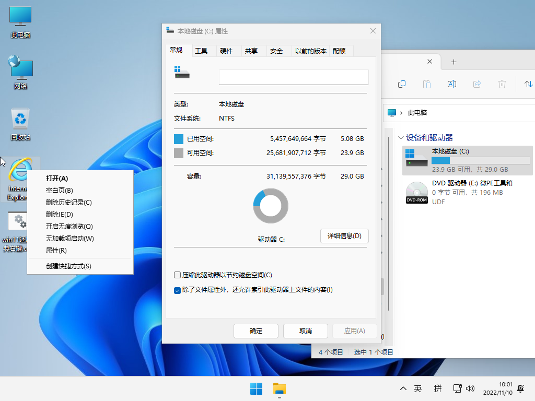Open the 回收站 recycle bin
This screenshot has width=535, height=401.
tap(20, 121)
